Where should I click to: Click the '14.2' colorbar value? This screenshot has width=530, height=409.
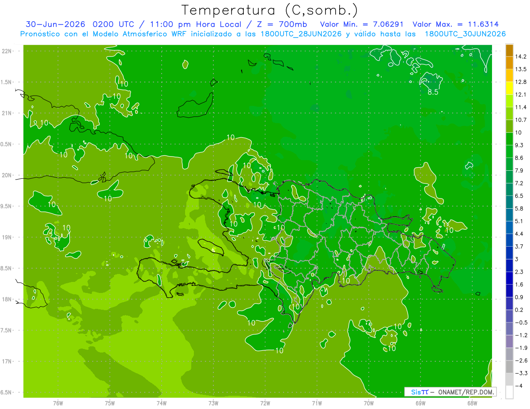tap(521, 56)
